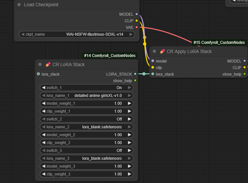Enable switch_3 toggle
The width and height of the screenshot is (248, 183).
click(x=87, y=151)
